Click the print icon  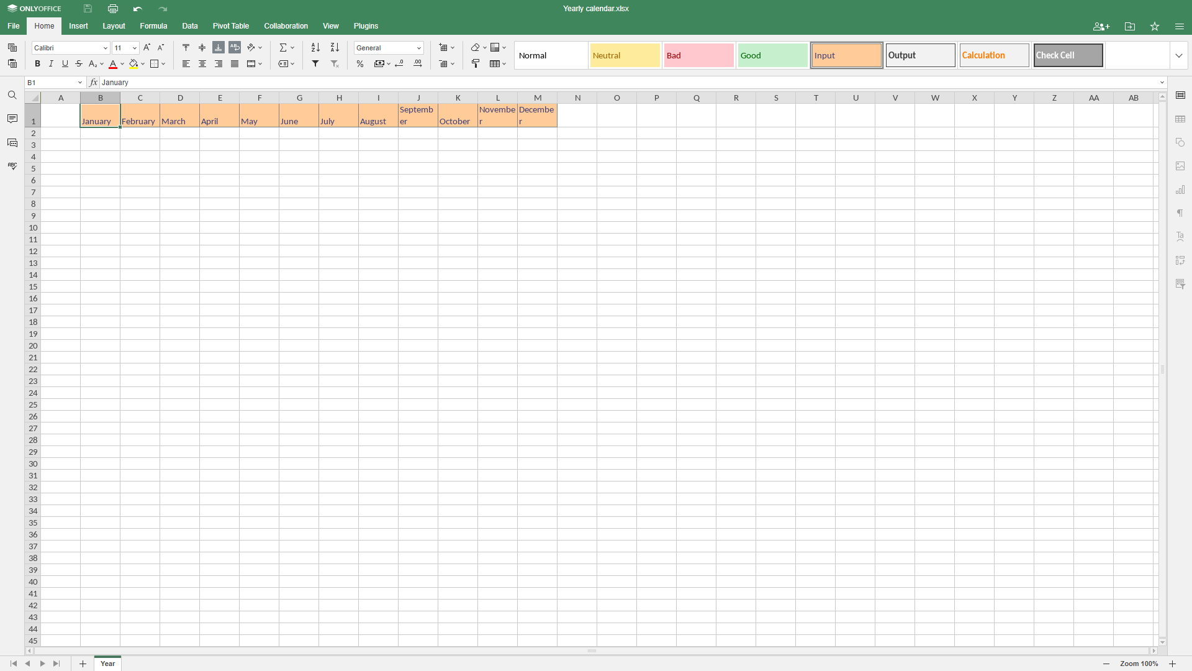tap(112, 9)
